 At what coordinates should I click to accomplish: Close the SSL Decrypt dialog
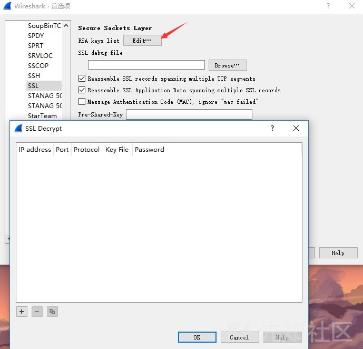(296, 128)
